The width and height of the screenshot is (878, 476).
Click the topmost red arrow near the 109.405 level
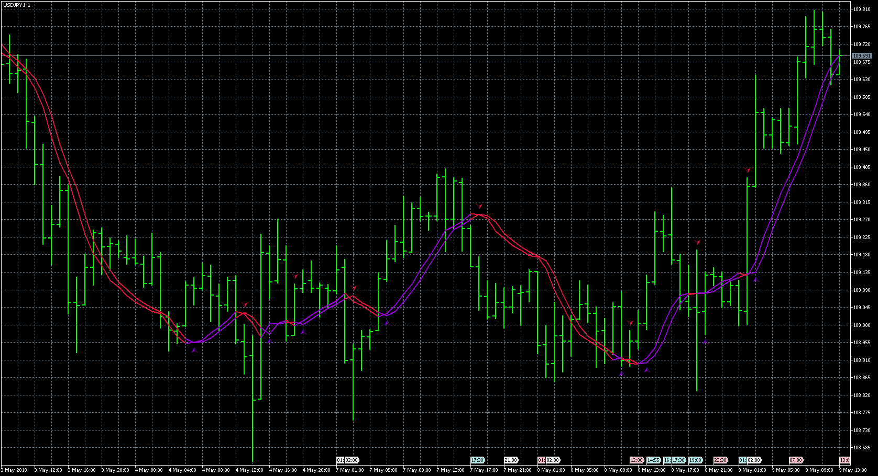(748, 170)
